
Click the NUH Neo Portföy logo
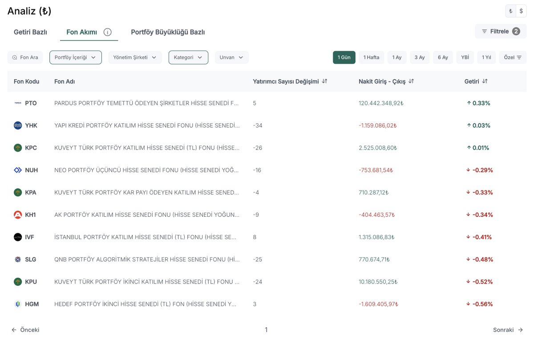[18, 170]
